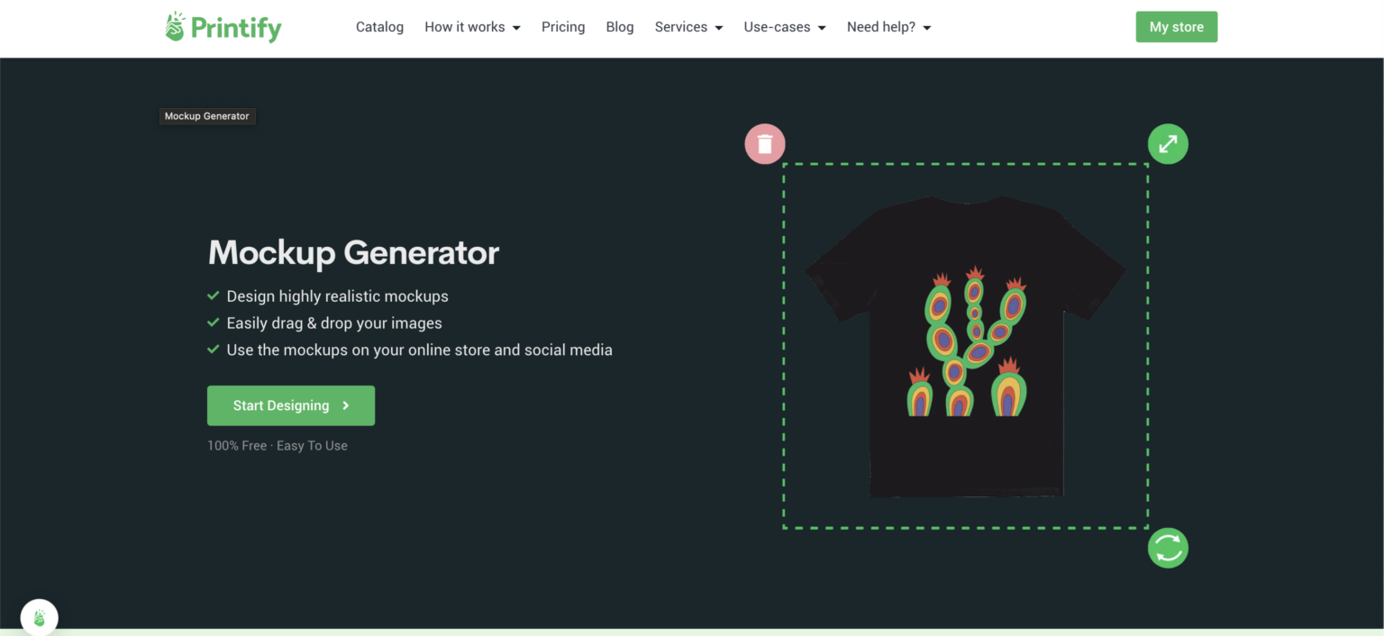1384x636 pixels.
Task: Navigate to the 'Blog' menu item
Action: pos(620,27)
